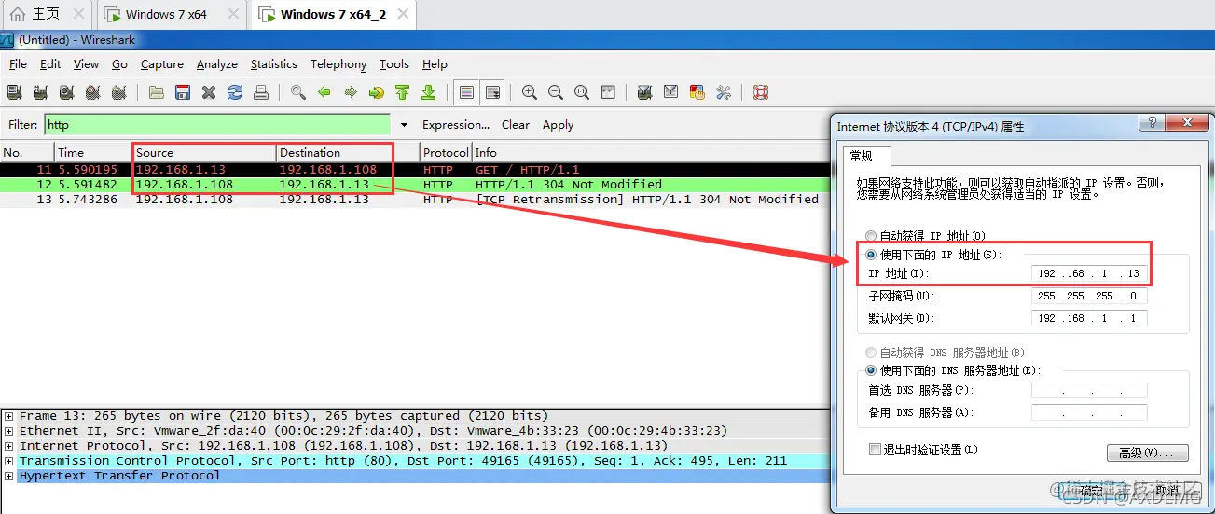Click the 默认网关 gateway field
Image resolution: width=1215 pixels, height=514 pixels.
[1089, 318]
